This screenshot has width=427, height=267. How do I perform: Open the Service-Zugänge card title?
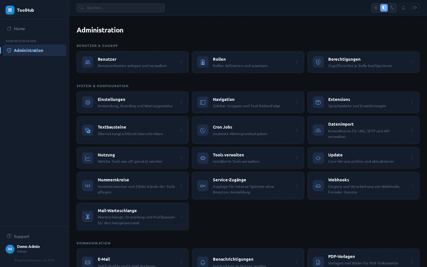coord(229,180)
